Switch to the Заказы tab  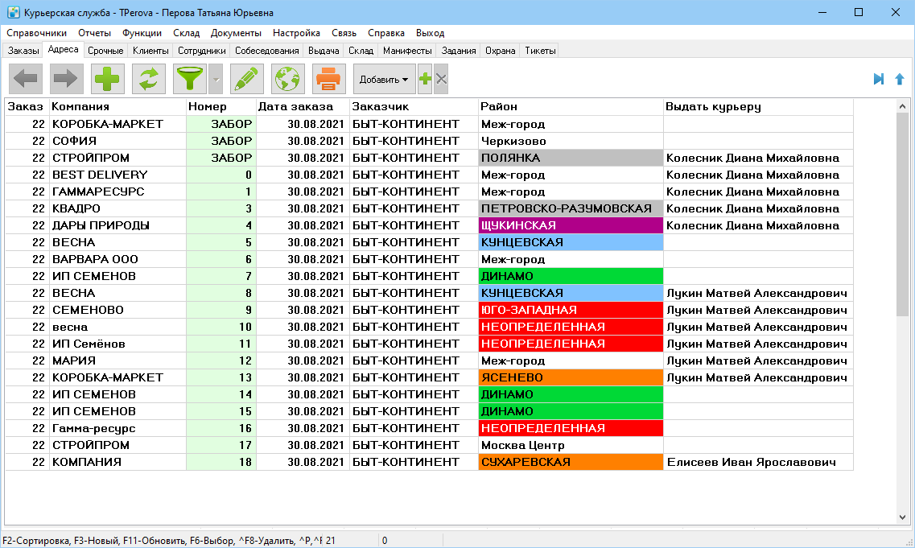click(23, 51)
